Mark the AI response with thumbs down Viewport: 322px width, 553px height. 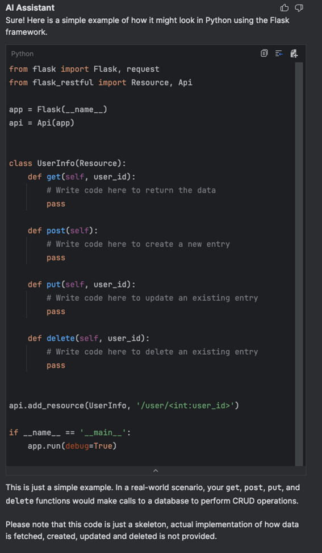click(299, 8)
